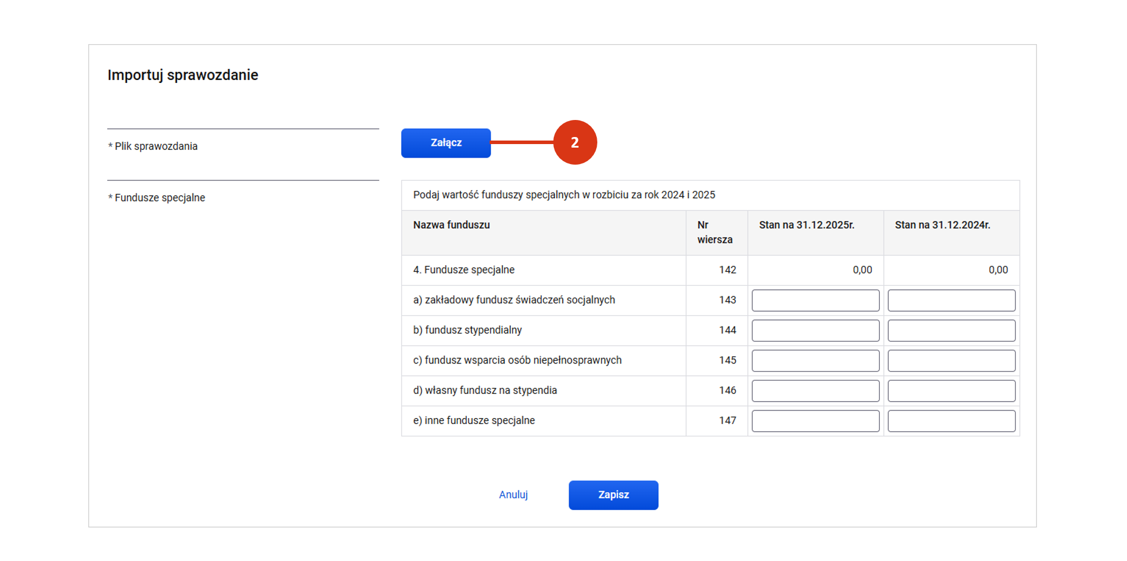Viewport: 1127px width, 561px height.
Task: Select 2024 field for zakładowy fundusz świadczeń socjalnych
Action: pos(951,300)
